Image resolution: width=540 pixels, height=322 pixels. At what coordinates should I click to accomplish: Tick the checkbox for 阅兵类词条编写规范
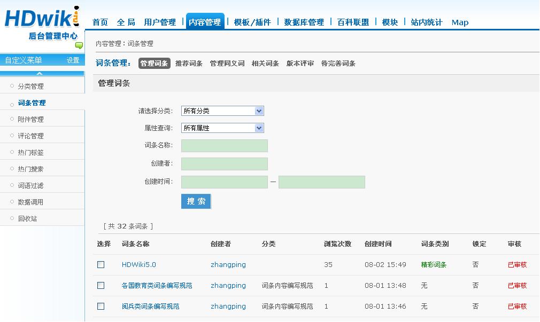(x=101, y=306)
